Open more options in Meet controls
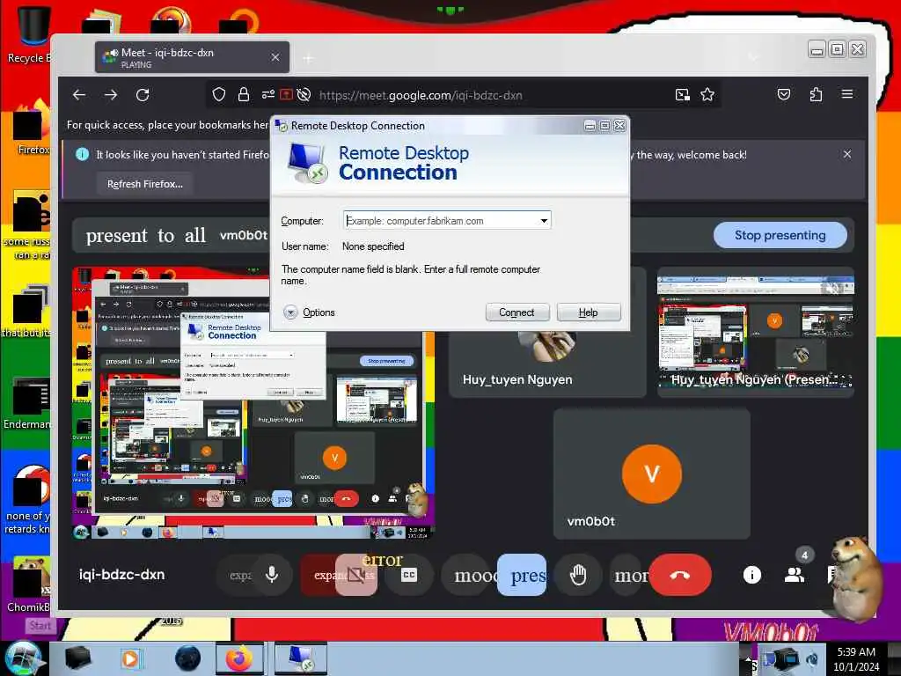The height and width of the screenshot is (676, 901). click(x=628, y=575)
